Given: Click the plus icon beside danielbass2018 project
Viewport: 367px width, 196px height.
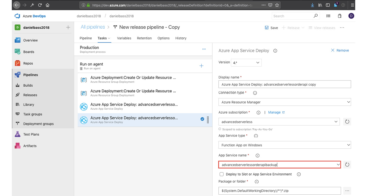Looking at the screenshot, I should pyautogui.click(x=68, y=27).
